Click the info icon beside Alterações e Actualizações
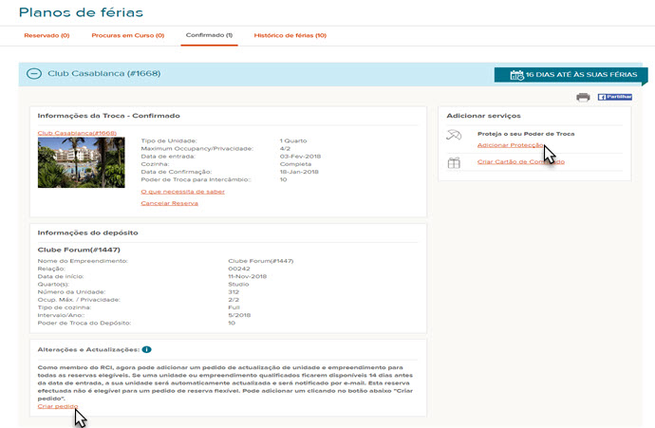 146,349
